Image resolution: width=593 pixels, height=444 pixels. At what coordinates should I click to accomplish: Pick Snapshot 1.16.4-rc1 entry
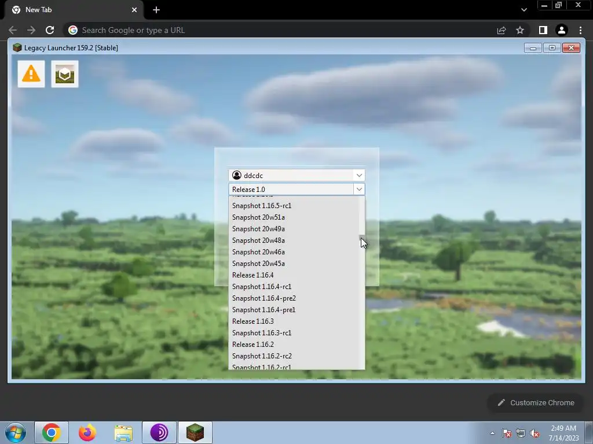[x=294, y=287]
